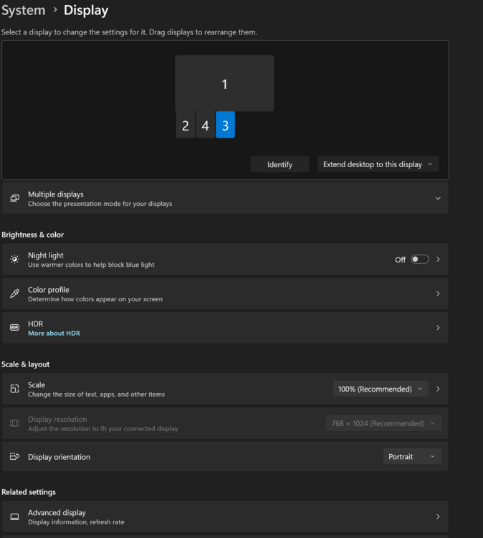Follow the More about HDR link
The width and height of the screenshot is (483, 538).
pos(54,334)
